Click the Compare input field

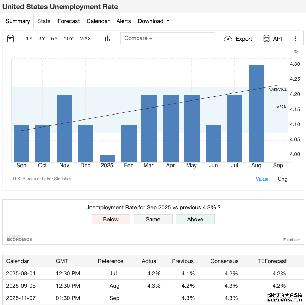pos(168,38)
